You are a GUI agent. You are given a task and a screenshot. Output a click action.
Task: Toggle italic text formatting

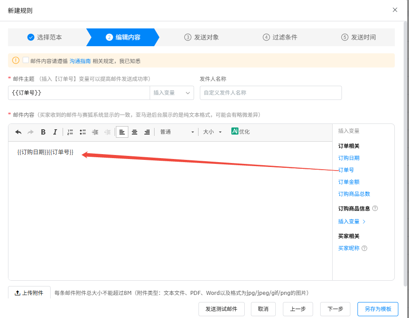55,132
